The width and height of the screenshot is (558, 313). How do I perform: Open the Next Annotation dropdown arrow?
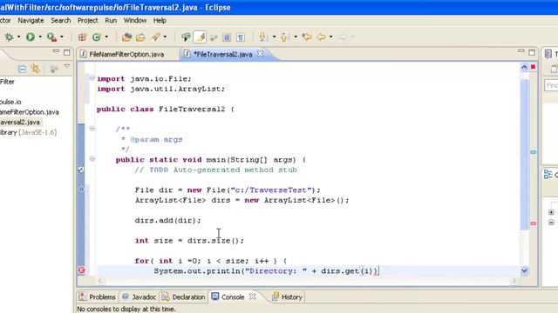(x=274, y=37)
